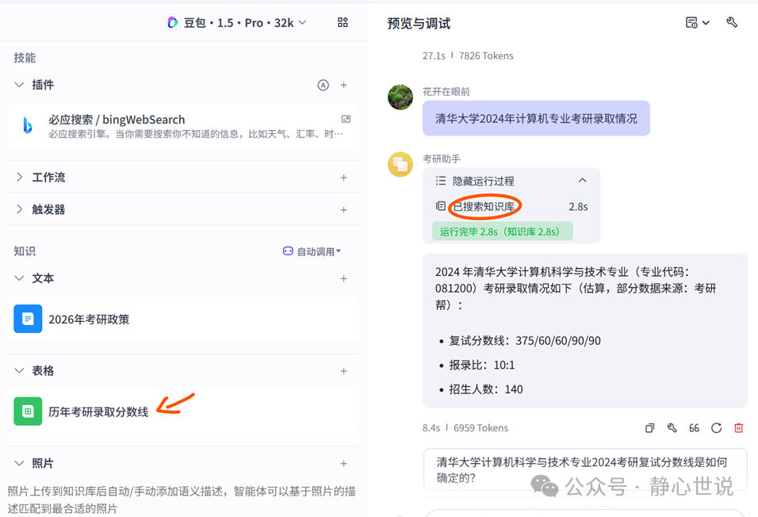Open debug settings wrench beside 预览与调试
Image resolution: width=758 pixels, height=517 pixels.
731,22
